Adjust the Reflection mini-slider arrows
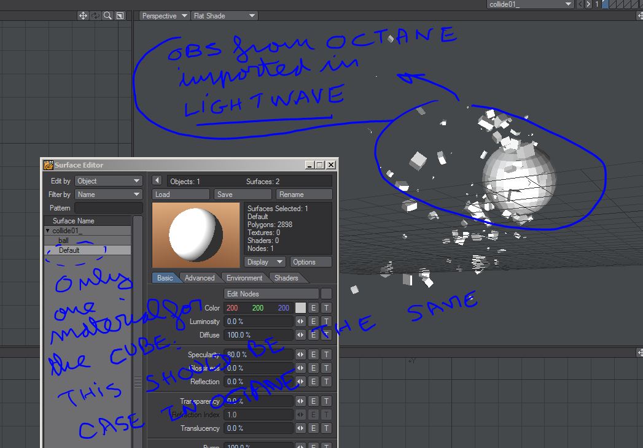643x448 pixels. click(300, 382)
